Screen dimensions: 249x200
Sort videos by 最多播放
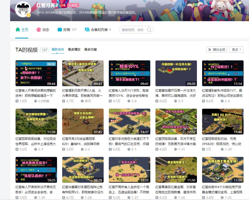(74, 50)
